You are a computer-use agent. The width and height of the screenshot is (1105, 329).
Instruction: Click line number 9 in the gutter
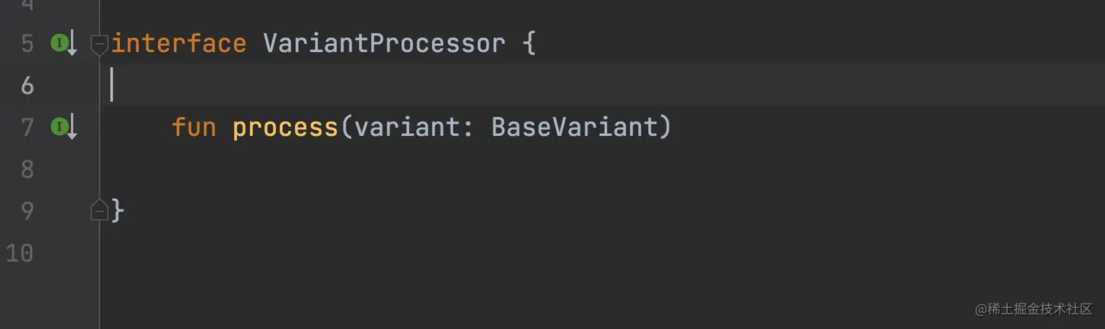coord(27,211)
